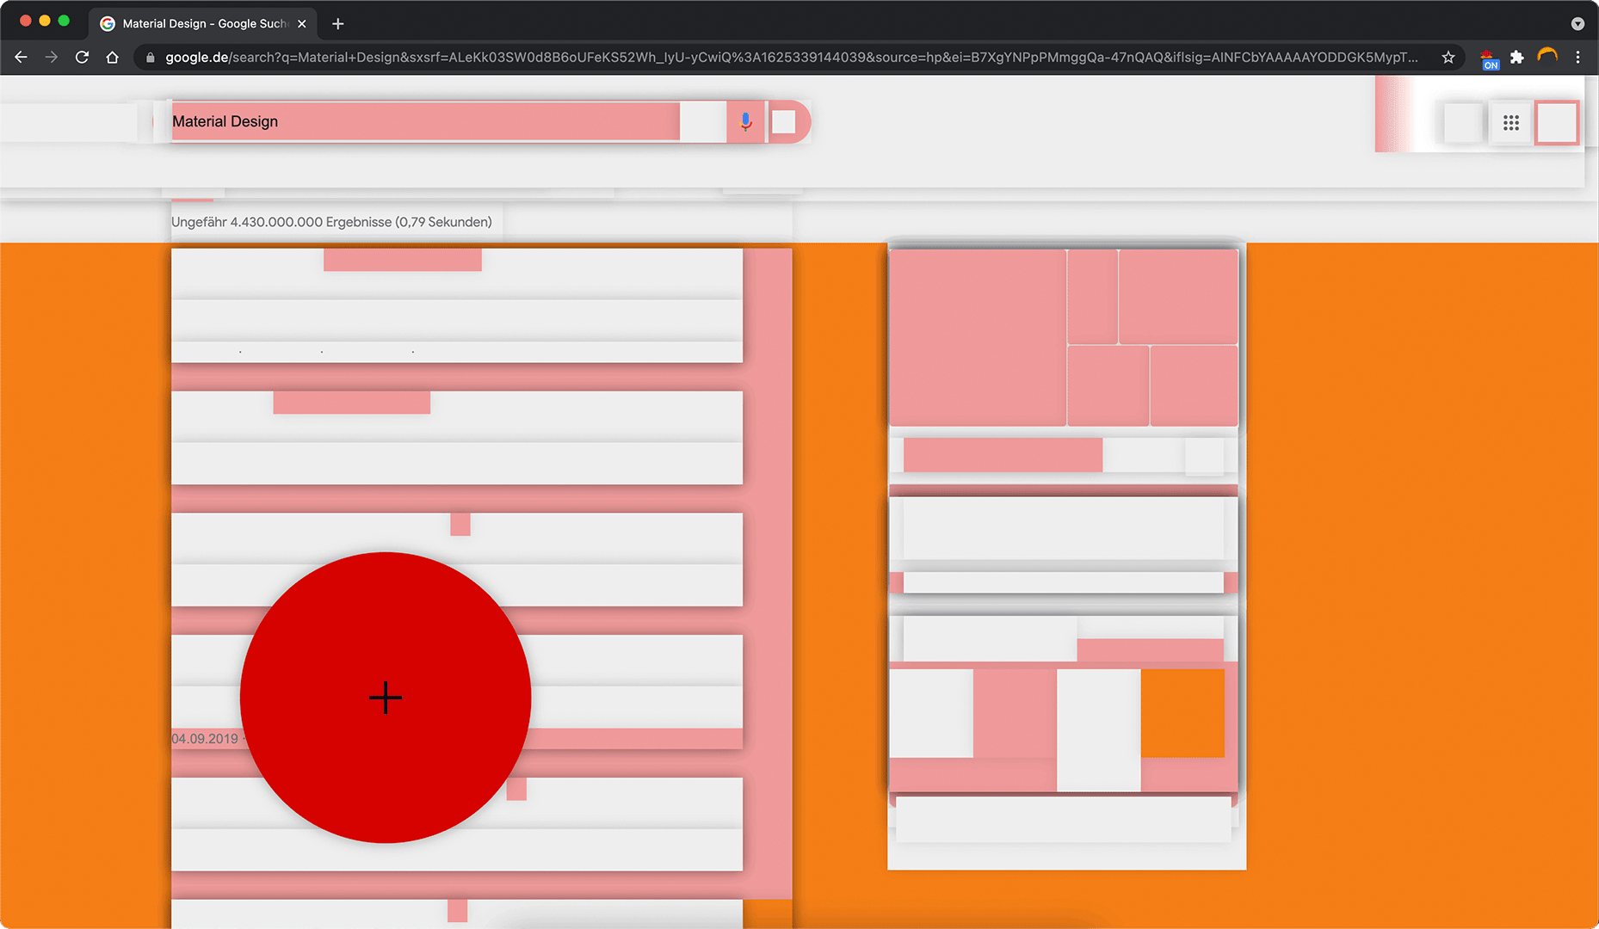Click the large red circle plus button
The height and width of the screenshot is (929, 1599).
[x=386, y=698]
